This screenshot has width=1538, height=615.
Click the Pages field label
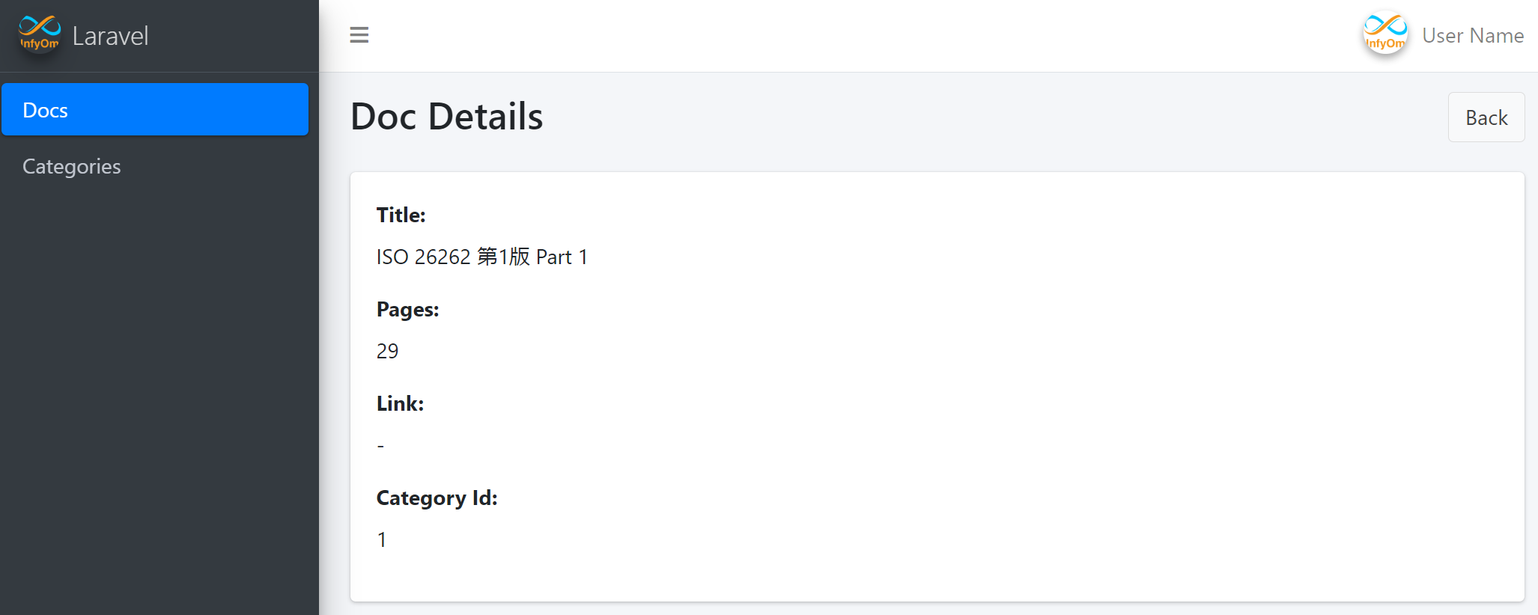pos(407,310)
